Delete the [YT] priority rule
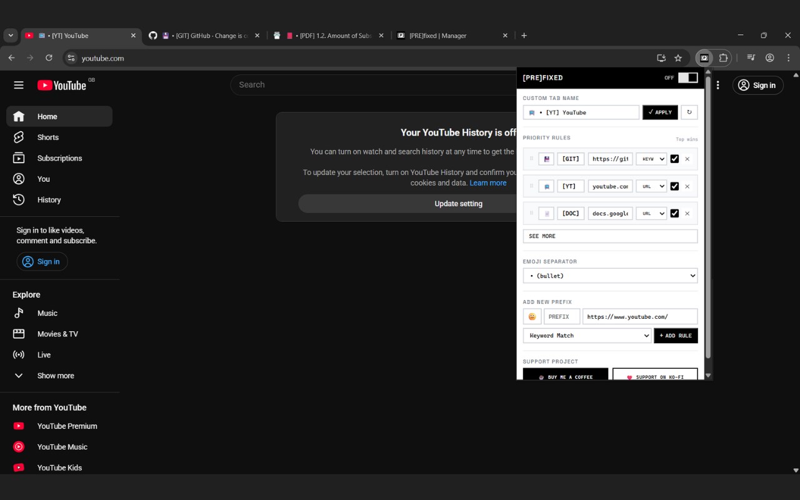Screen dimensions: 800x500 point(687,186)
